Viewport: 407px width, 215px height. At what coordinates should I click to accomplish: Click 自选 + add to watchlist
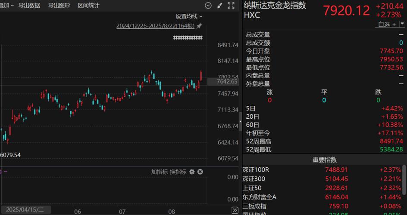click(387, 25)
